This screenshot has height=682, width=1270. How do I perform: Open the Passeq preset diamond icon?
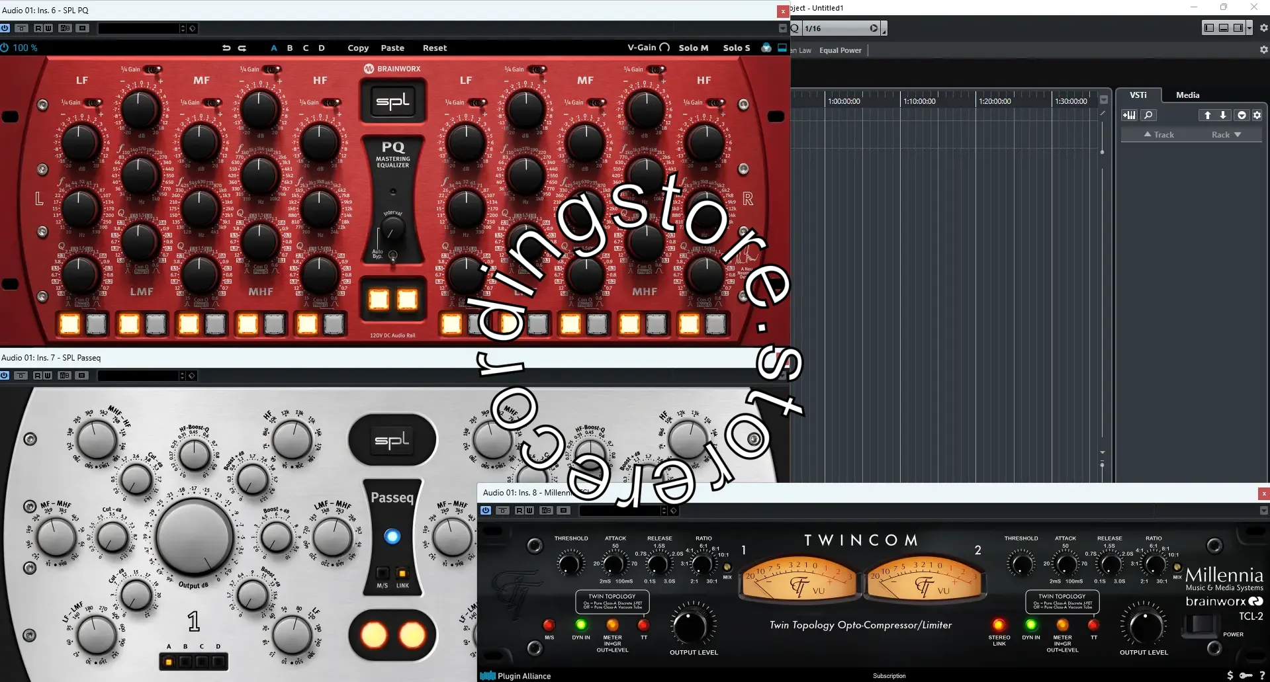click(192, 376)
